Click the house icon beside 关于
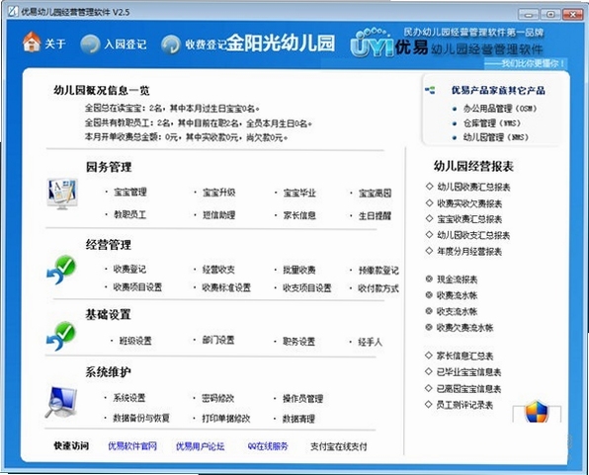Viewport: 589px width, 475px height. tap(32, 41)
